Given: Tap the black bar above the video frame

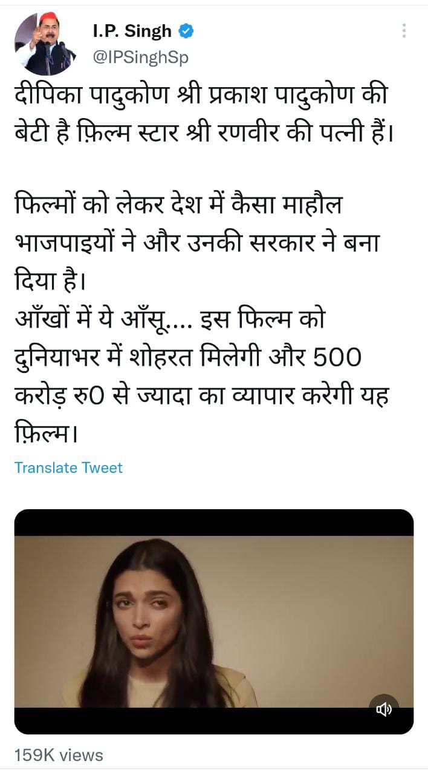Looking at the screenshot, I should (x=214, y=523).
